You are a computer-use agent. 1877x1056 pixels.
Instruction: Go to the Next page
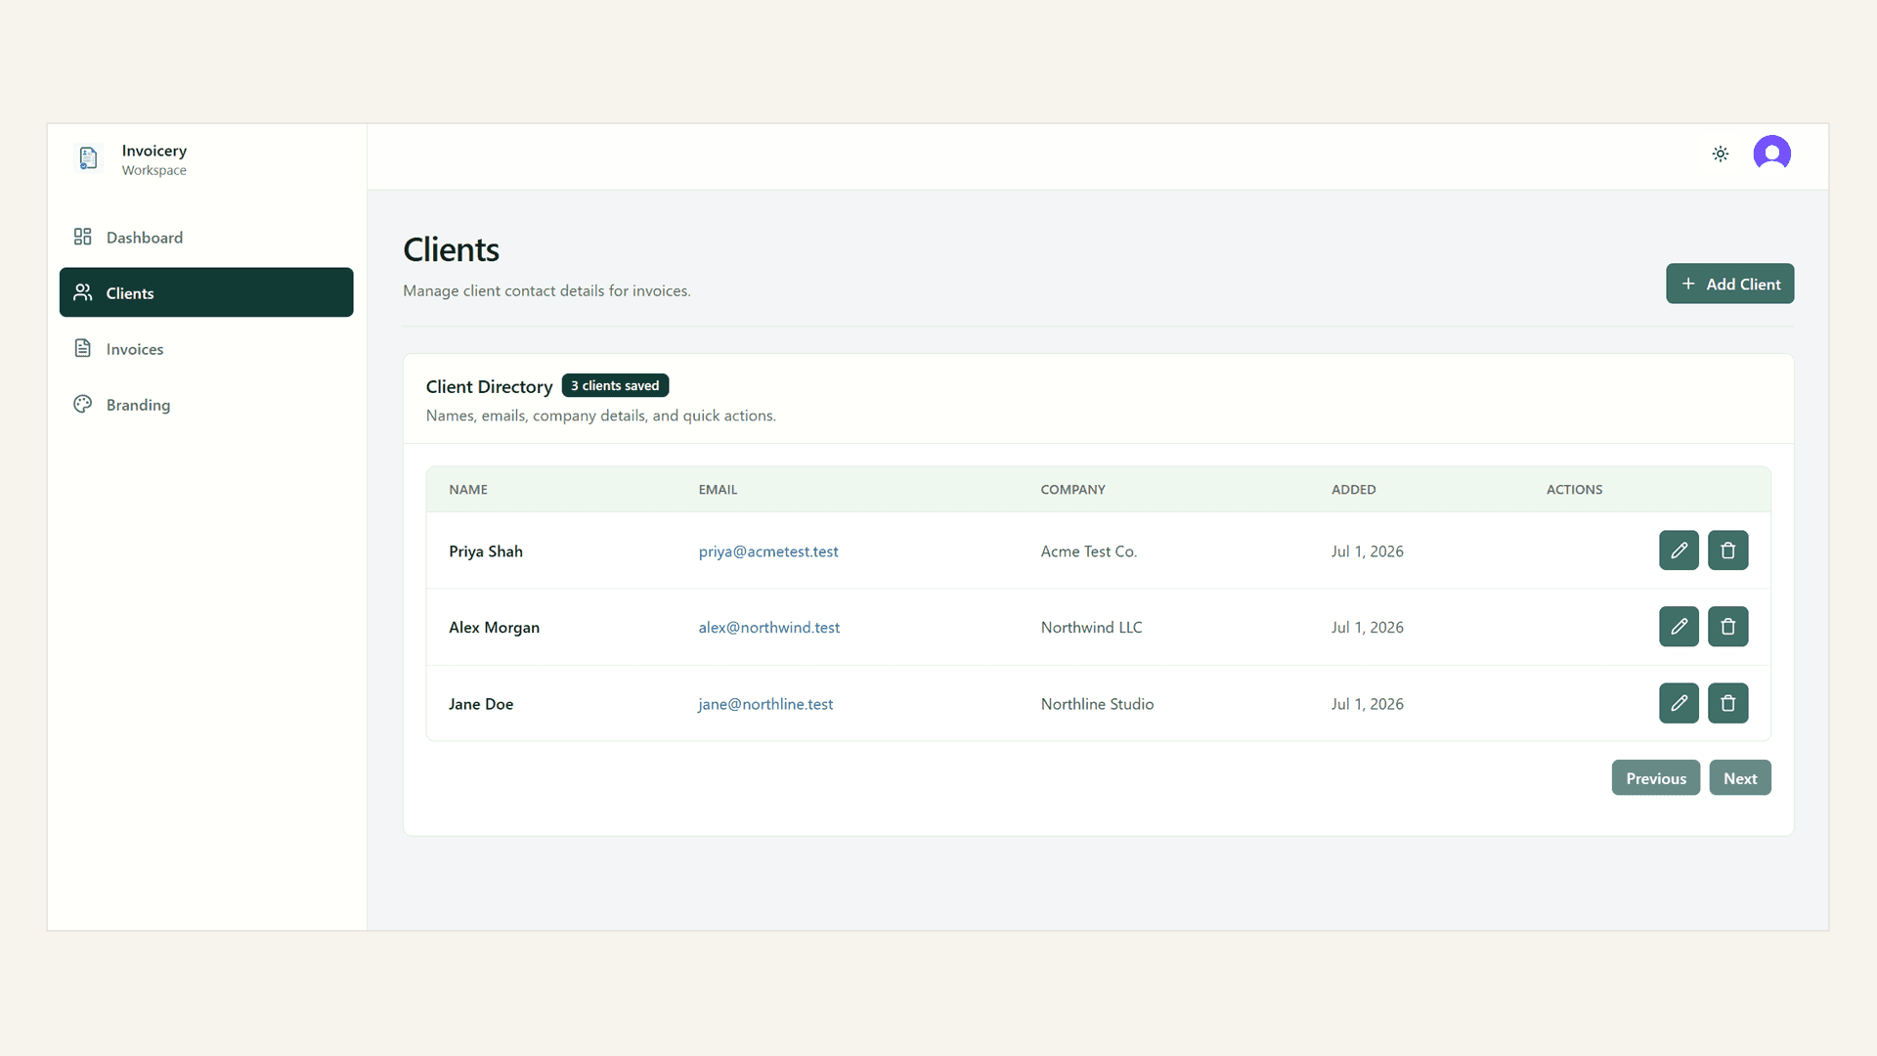point(1740,778)
